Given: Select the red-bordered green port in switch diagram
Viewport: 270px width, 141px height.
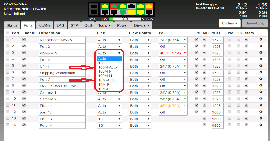Looking at the screenshot, I should [114, 6].
